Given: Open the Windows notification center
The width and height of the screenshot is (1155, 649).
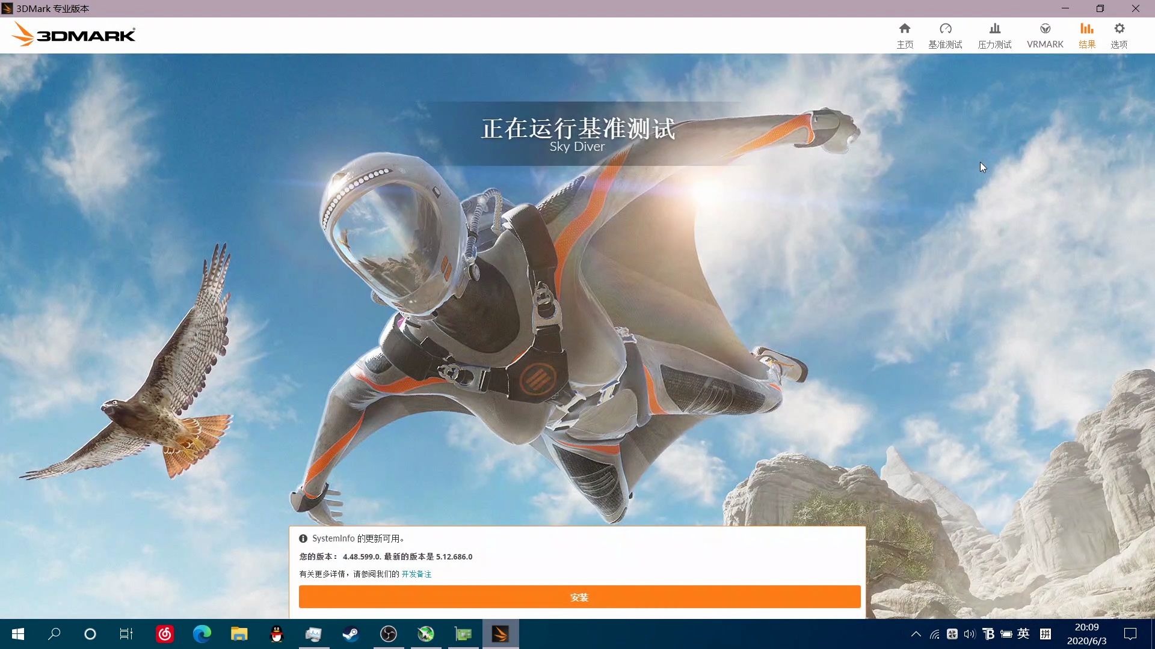Looking at the screenshot, I should pos(1130,634).
